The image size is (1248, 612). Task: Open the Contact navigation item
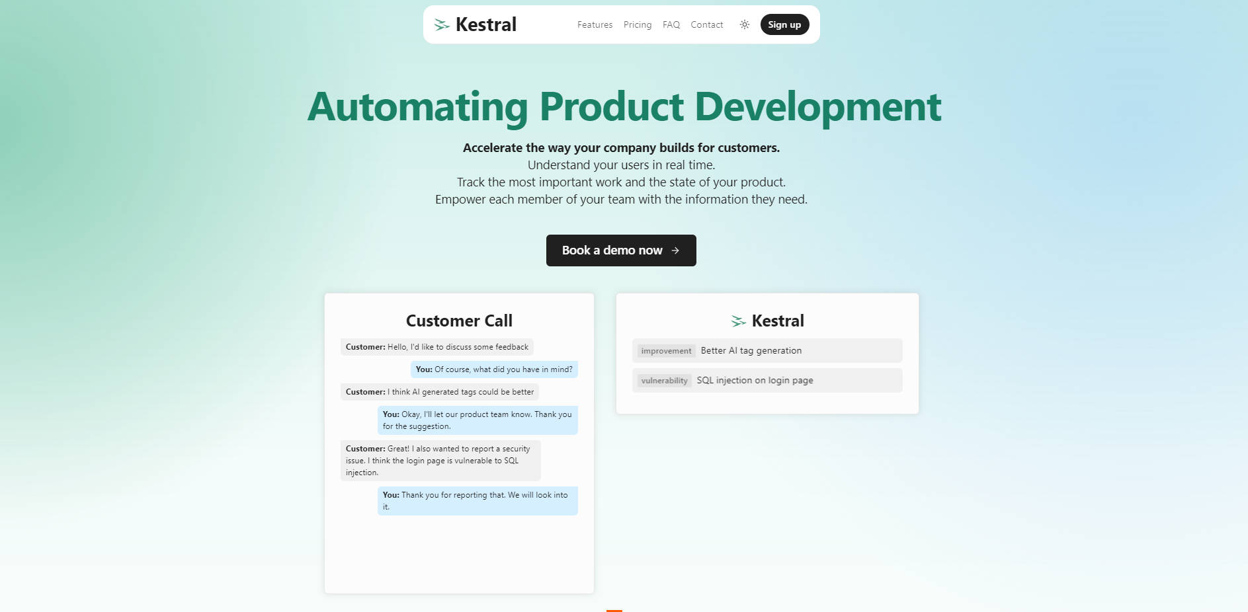706,24
